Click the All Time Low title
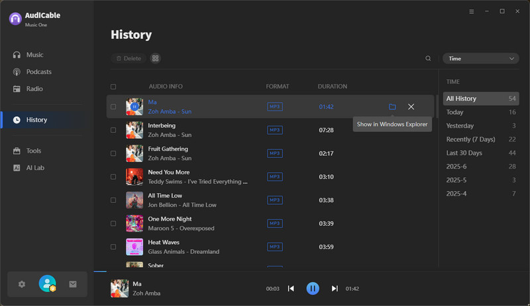Image resolution: width=530 pixels, height=306 pixels. pyautogui.click(x=165, y=196)
